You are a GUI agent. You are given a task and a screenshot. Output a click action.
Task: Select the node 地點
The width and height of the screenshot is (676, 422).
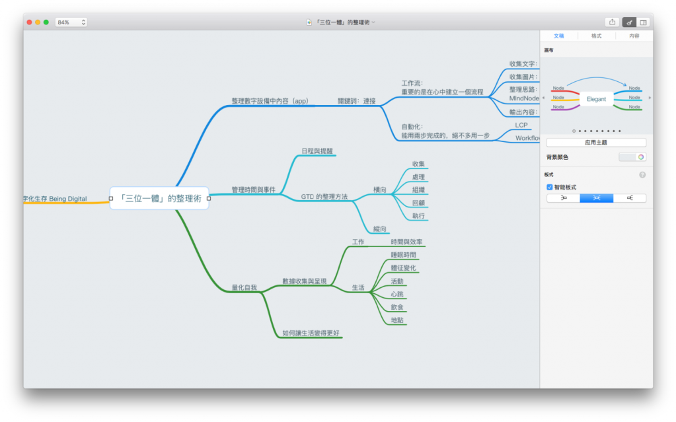point(396,320)
